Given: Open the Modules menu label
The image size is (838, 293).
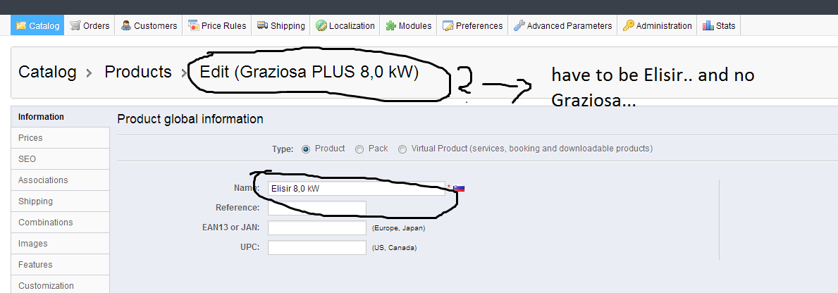Looking at the screenshot, I should (x=415, y=25).
